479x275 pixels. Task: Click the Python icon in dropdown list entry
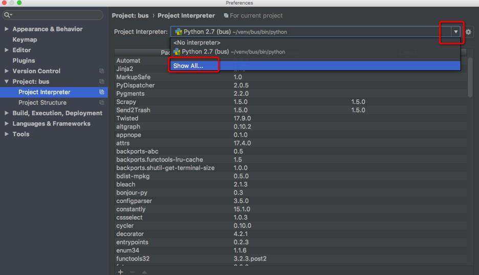pos(177,52)
